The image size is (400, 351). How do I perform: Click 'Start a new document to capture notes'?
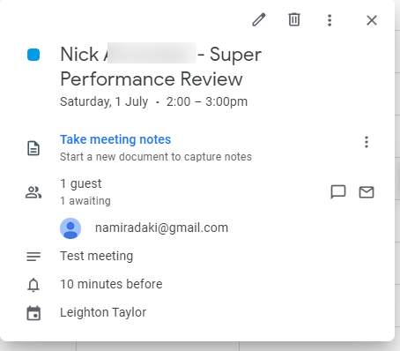[x=156, y=157]
